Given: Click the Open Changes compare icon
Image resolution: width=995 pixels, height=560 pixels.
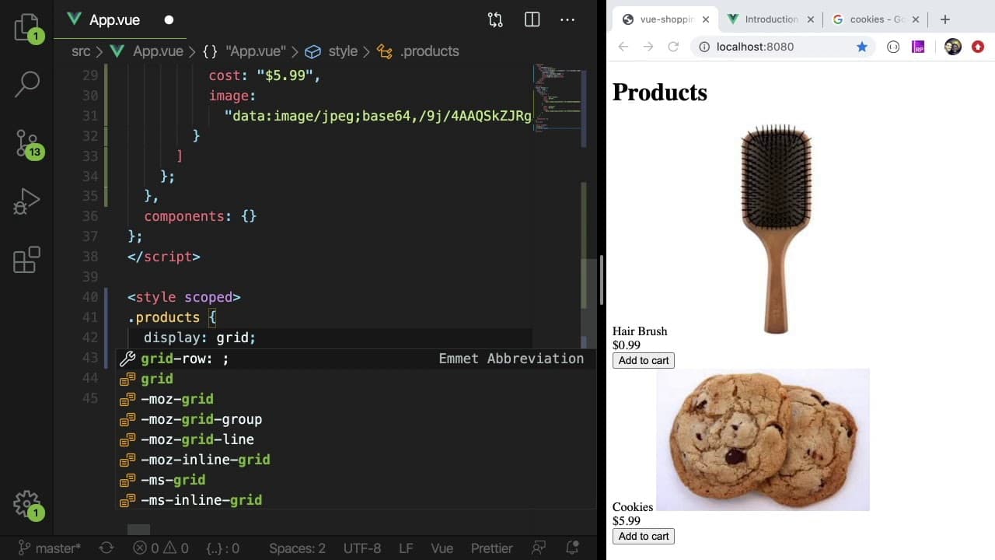Looking at the screenshot, I should [495, 19].
